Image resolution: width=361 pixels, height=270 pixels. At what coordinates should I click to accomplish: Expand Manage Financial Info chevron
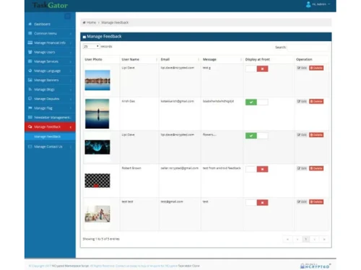pyautogui.click(x=71, y=43)
